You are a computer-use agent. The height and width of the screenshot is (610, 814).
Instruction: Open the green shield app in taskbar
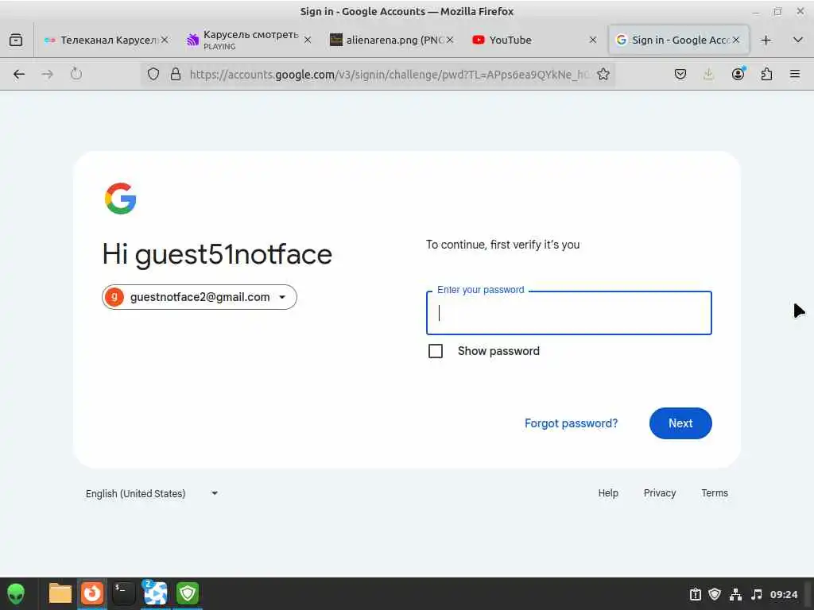(x=188, y=593)
